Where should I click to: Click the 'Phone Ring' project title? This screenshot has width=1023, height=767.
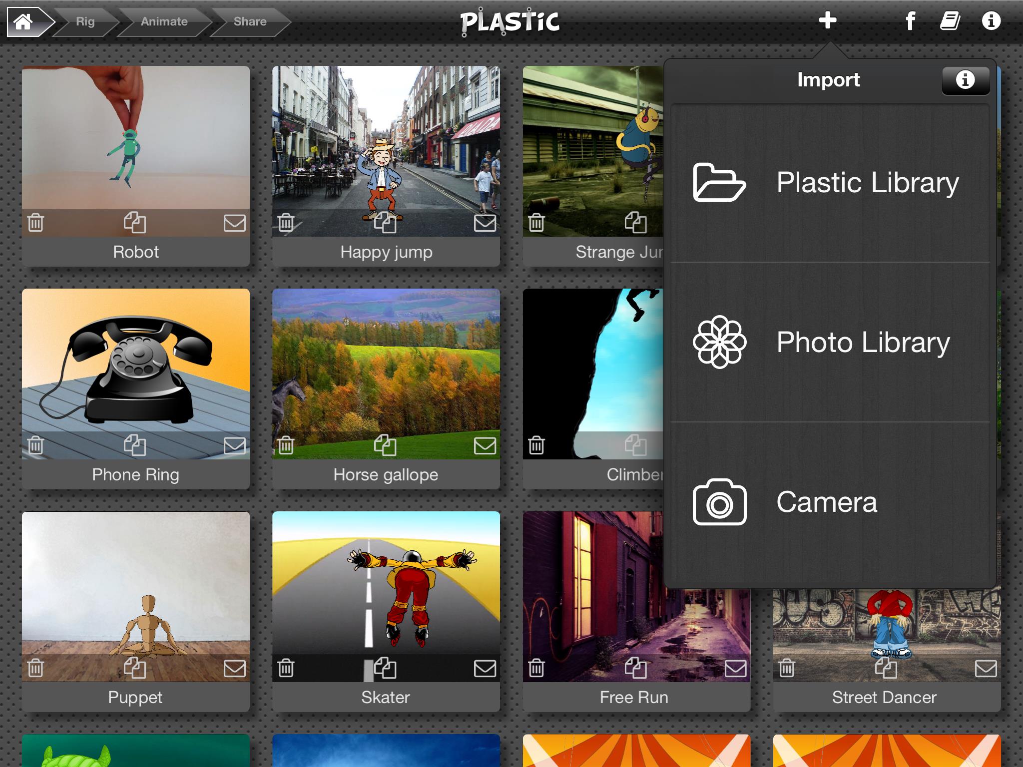(x=136, y=475)
